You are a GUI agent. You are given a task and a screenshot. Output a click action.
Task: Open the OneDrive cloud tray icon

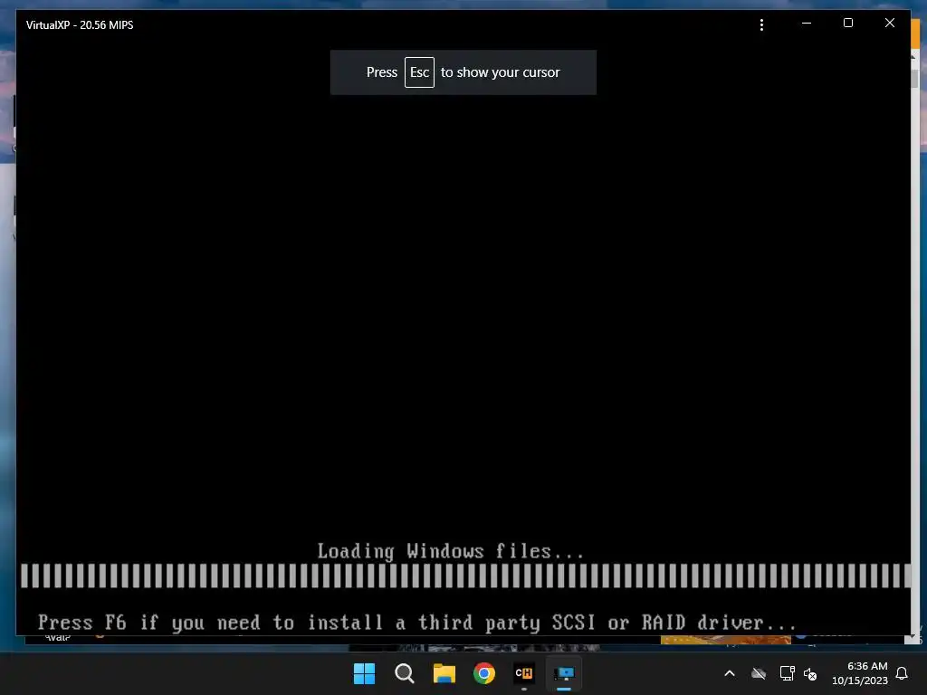pos(759,673)
